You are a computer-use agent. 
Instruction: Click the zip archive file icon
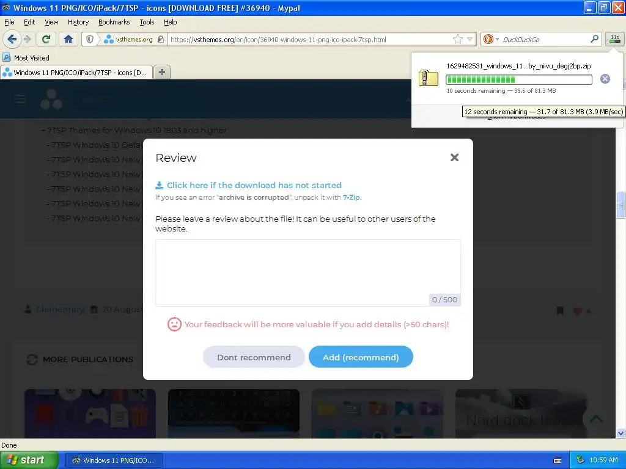[x=428, y=78]
